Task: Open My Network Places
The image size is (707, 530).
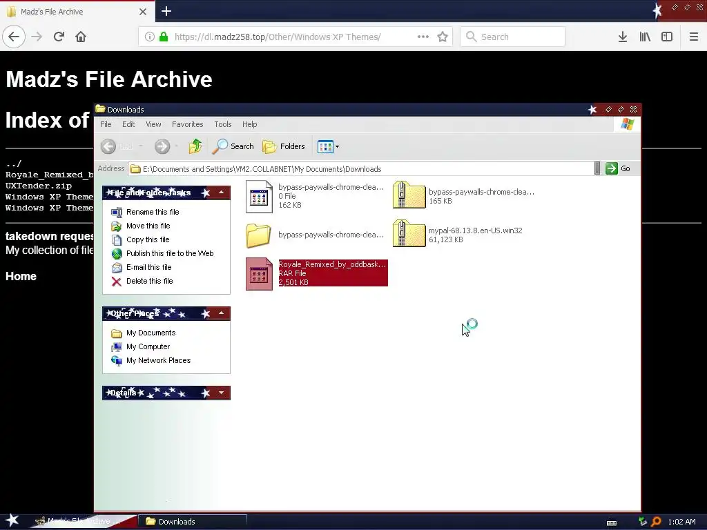Action: [151, 360]
